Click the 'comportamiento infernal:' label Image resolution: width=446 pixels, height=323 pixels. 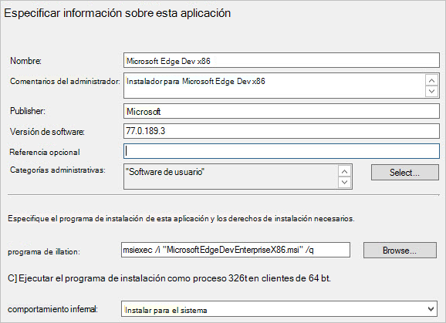coord(52,309)
